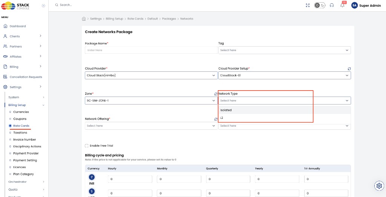This screenshot has height=197, width=386.
Task: Focus the Package Name input field
Action: (x=151, y=50)
